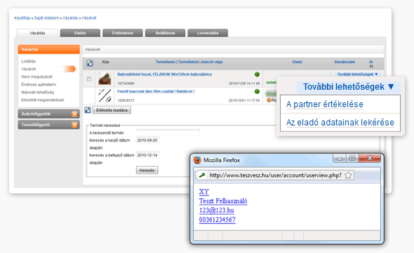
Task: Click the Keresés search button
Action: pyautogui.click(x=147, y=170)
